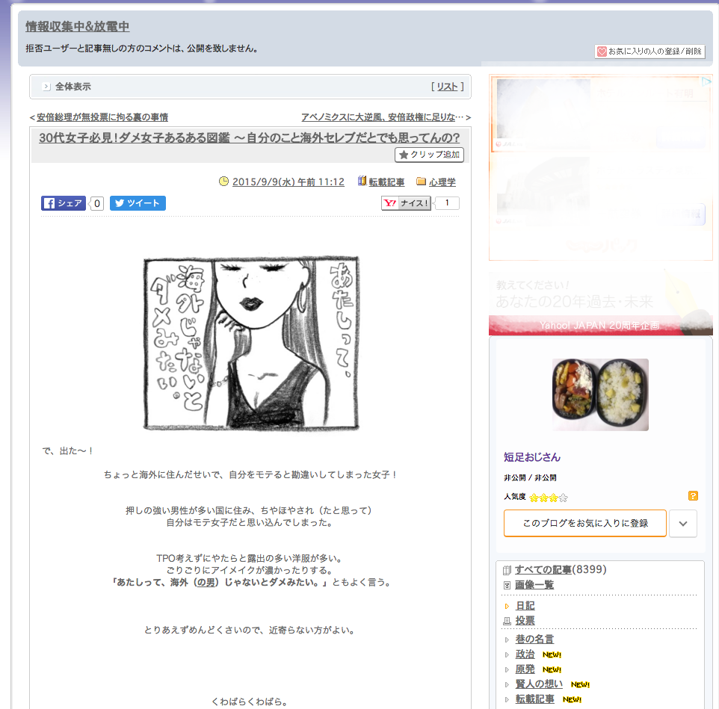Image resolution: width=719 pixels, height=709 pixels.
Task: Click the (の男) underlined text in the article
Action: [x=206, y=583]
